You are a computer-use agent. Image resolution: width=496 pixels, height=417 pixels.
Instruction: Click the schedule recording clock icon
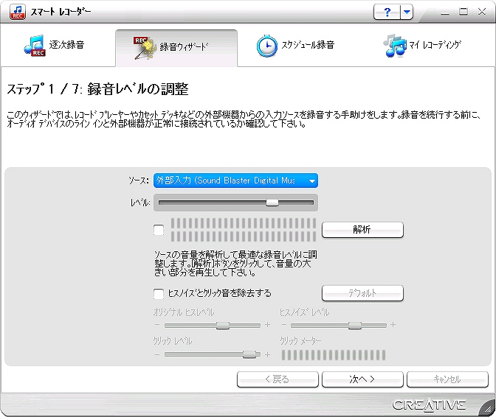(x=266, y=46)
